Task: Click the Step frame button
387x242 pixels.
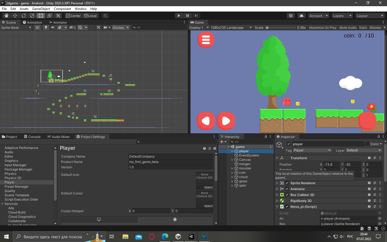Action: click(196, 16)
